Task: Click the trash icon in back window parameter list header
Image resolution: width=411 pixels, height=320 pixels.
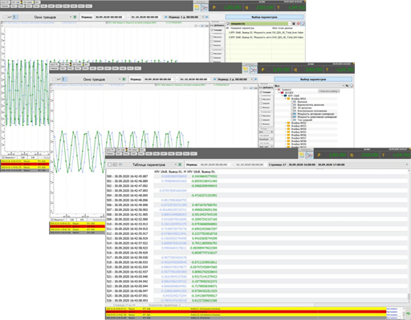Action: click(x=294, y=23)
